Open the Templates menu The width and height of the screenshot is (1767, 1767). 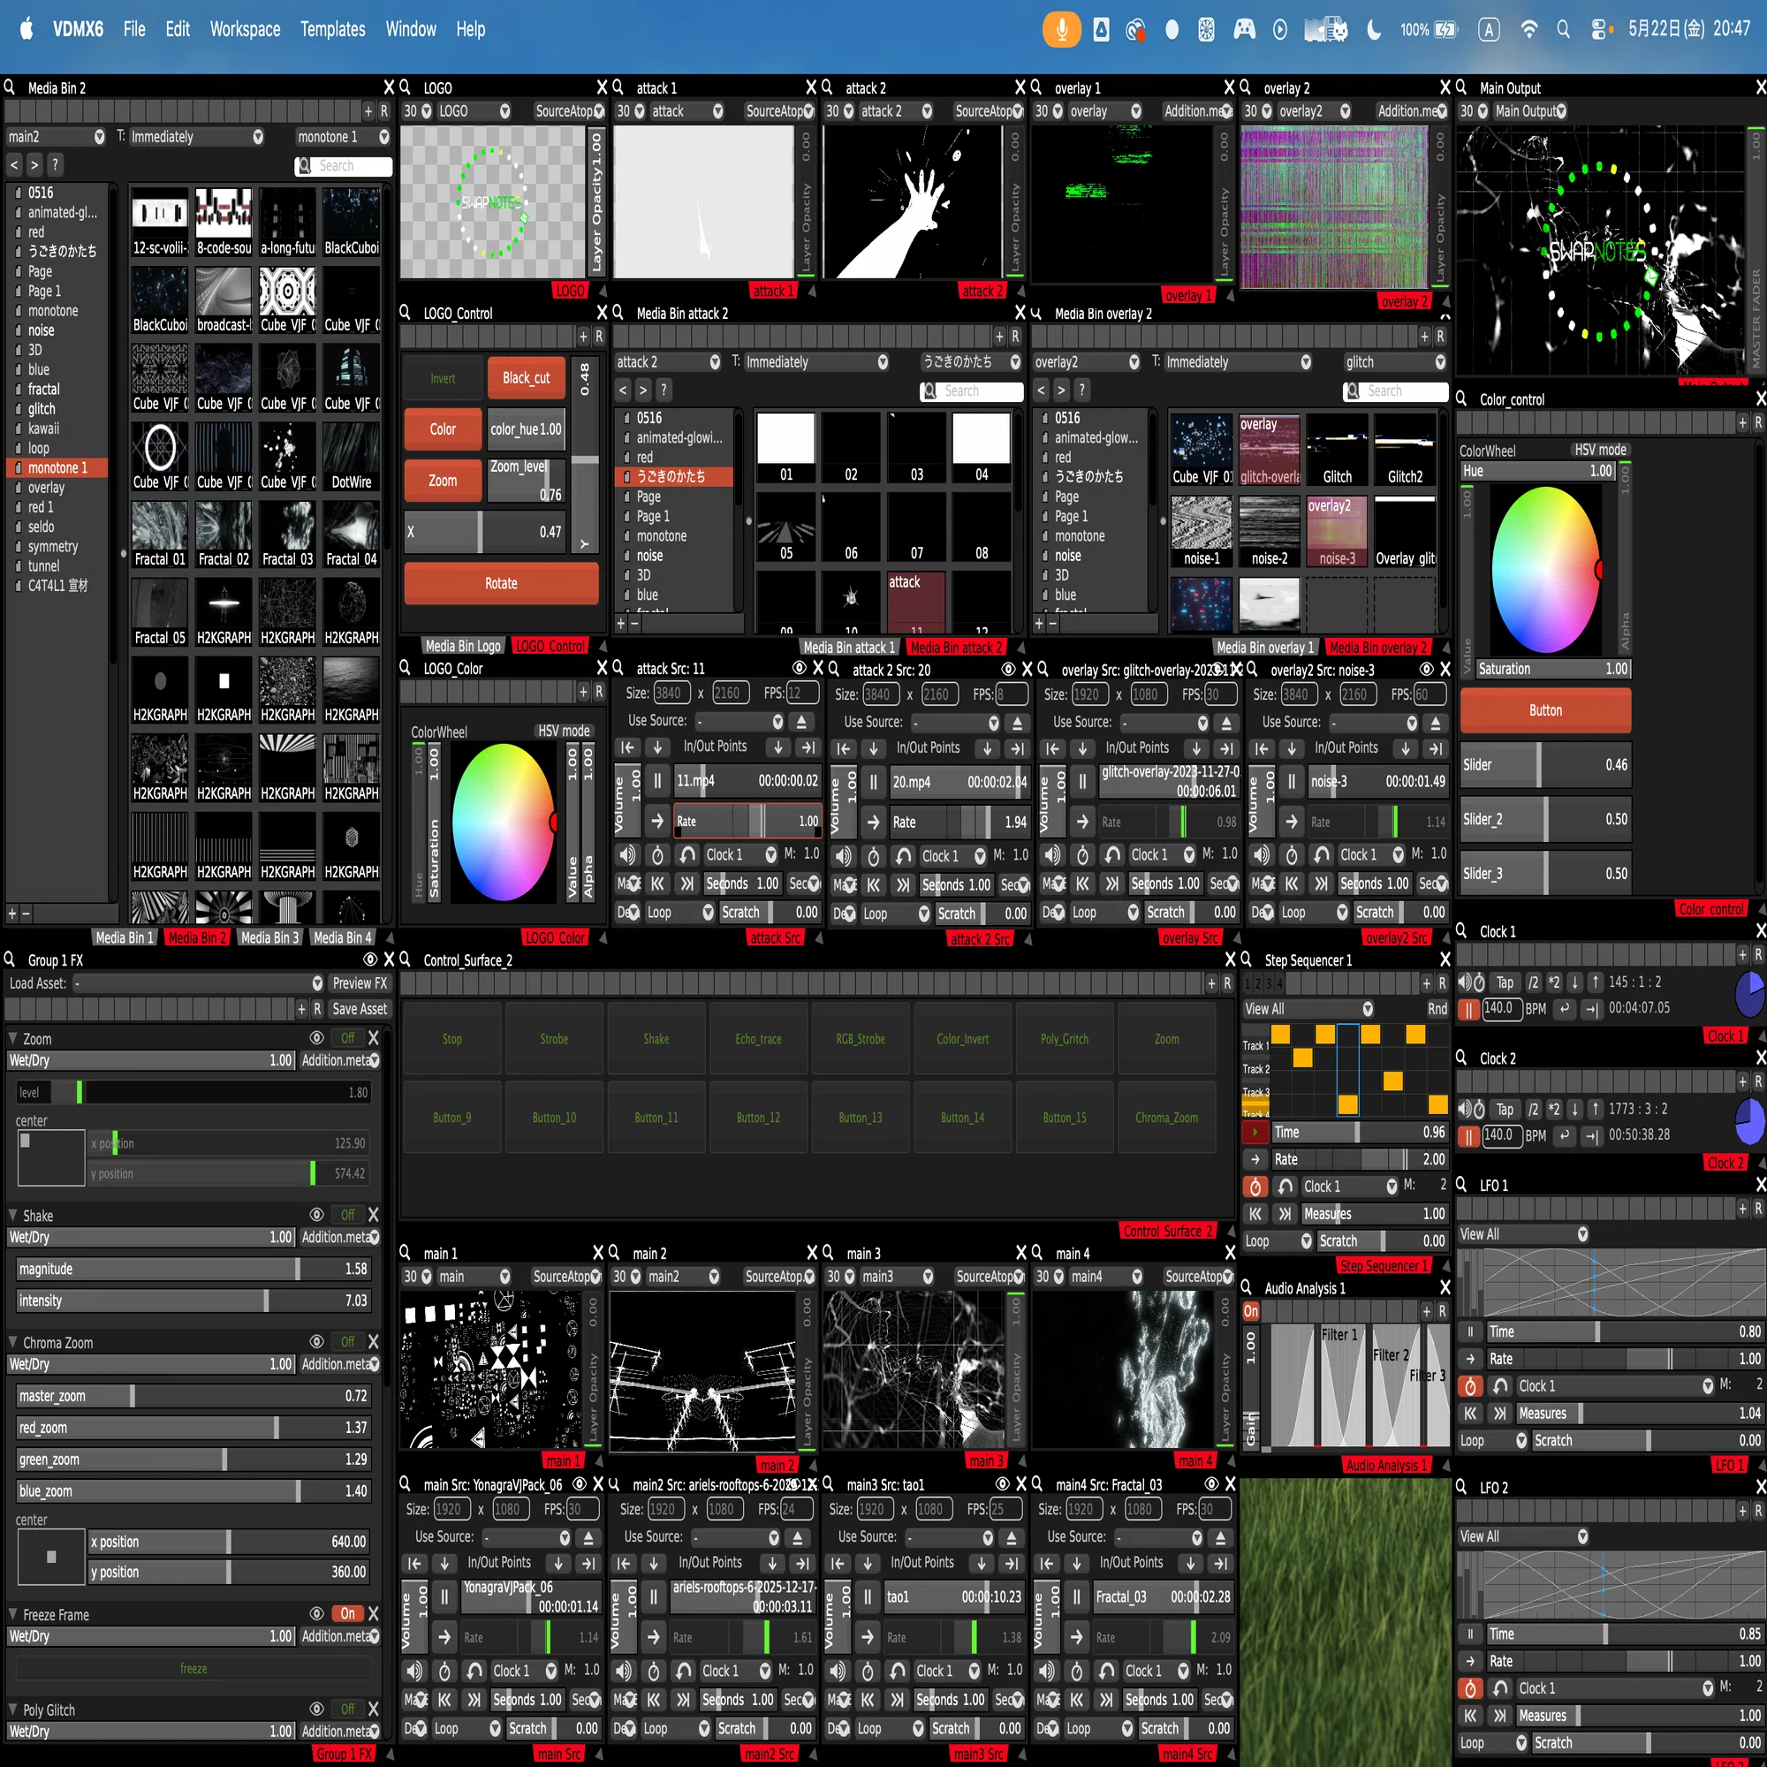coord(333,29)
